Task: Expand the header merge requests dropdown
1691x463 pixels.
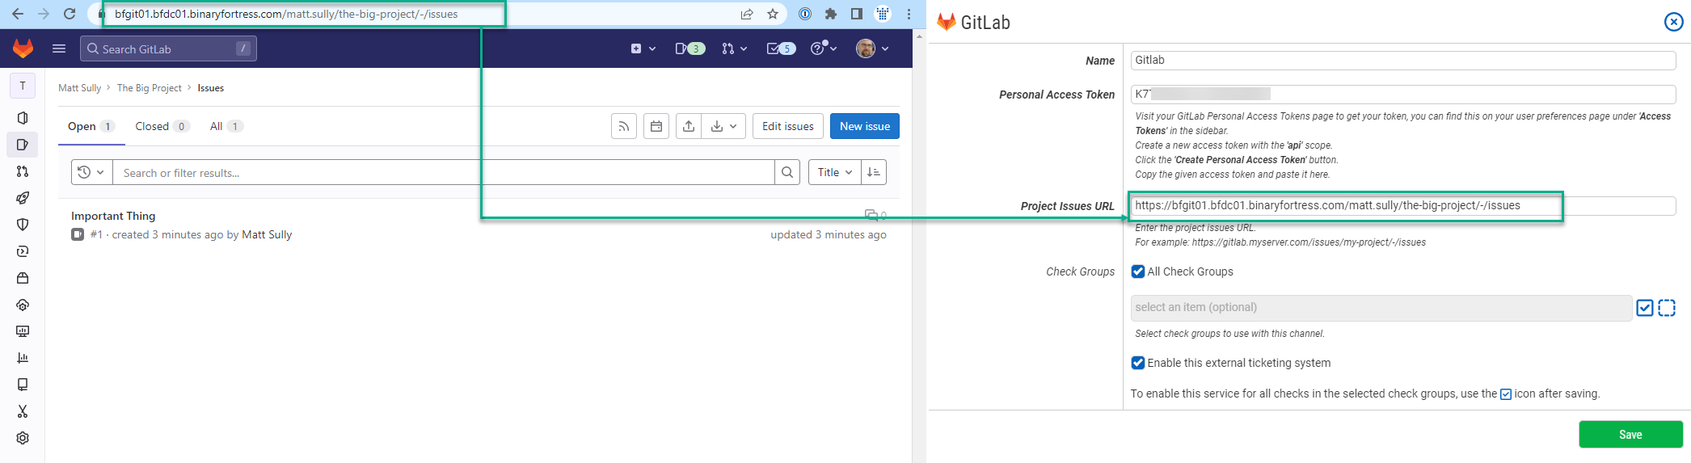Action: (734, 48)
